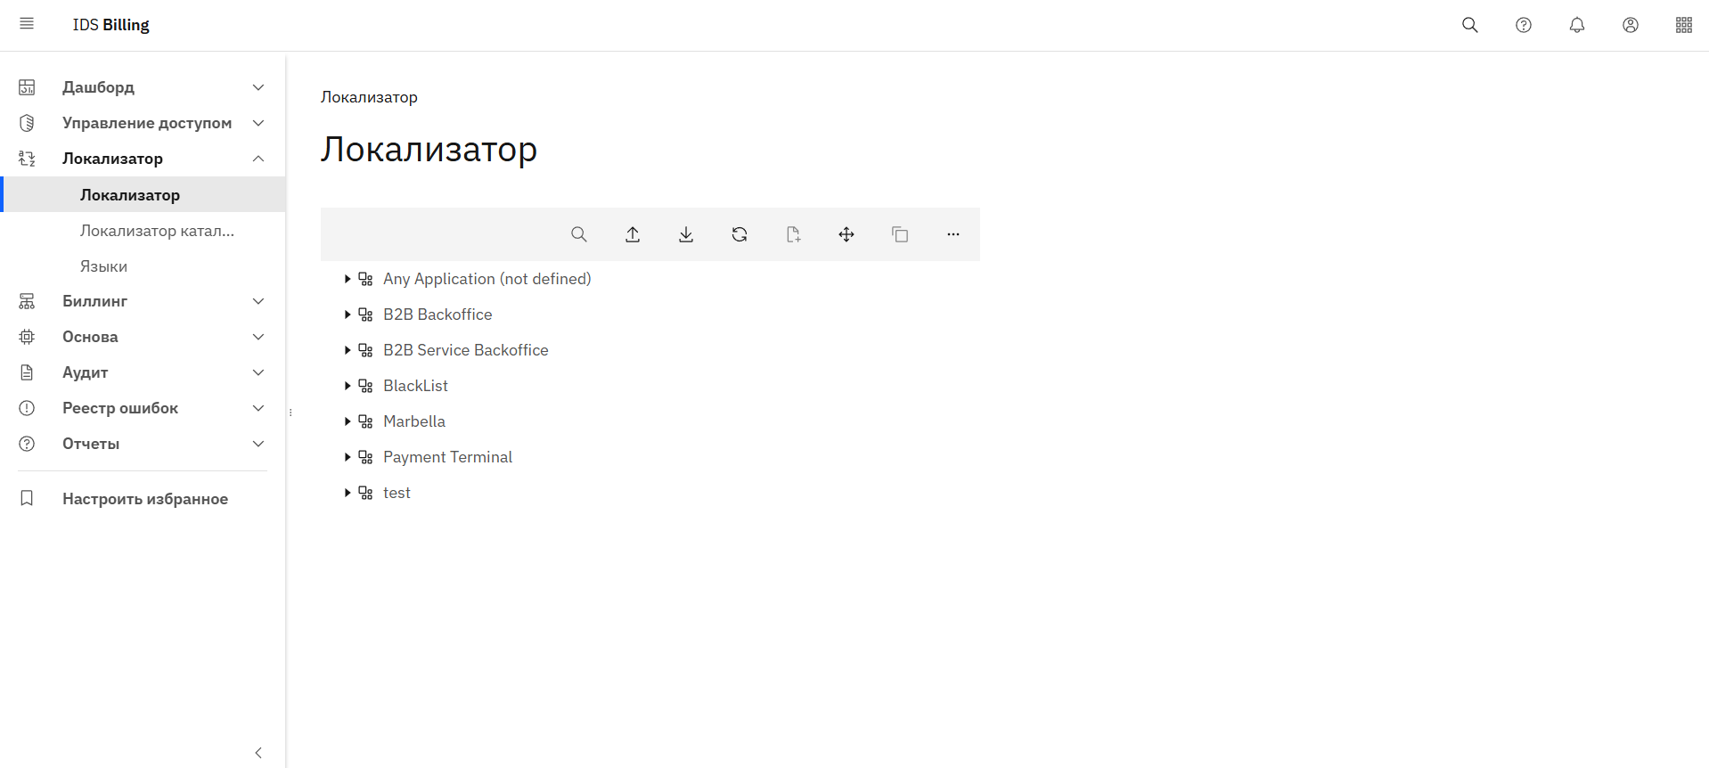
Task: Click the upload icon in the toolbar
Action: (633, 234)
